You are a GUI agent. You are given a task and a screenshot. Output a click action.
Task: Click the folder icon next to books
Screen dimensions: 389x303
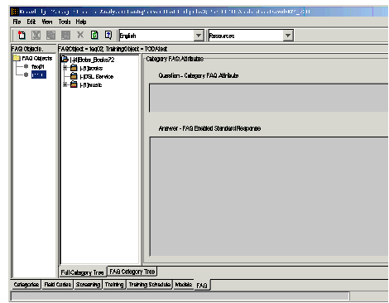point(74,68)
